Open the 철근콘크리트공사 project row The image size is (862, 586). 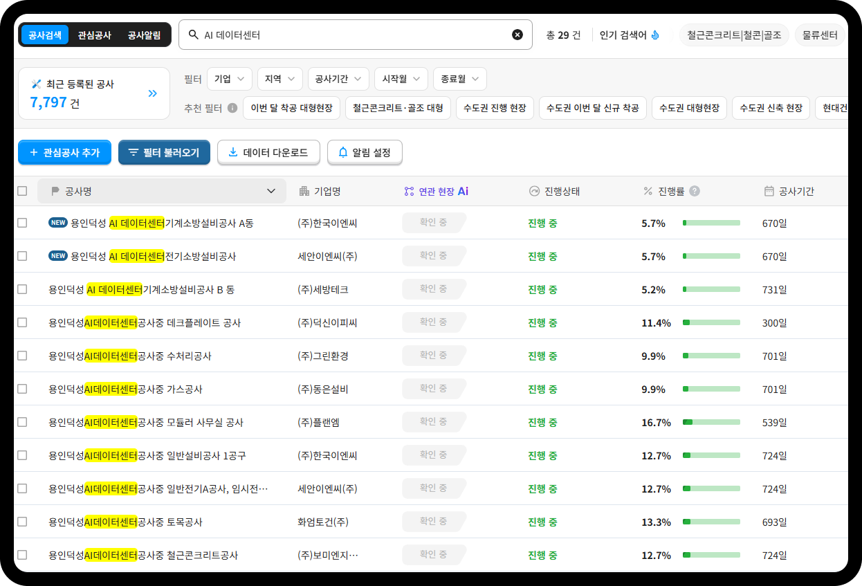click(x=430, y=555)
